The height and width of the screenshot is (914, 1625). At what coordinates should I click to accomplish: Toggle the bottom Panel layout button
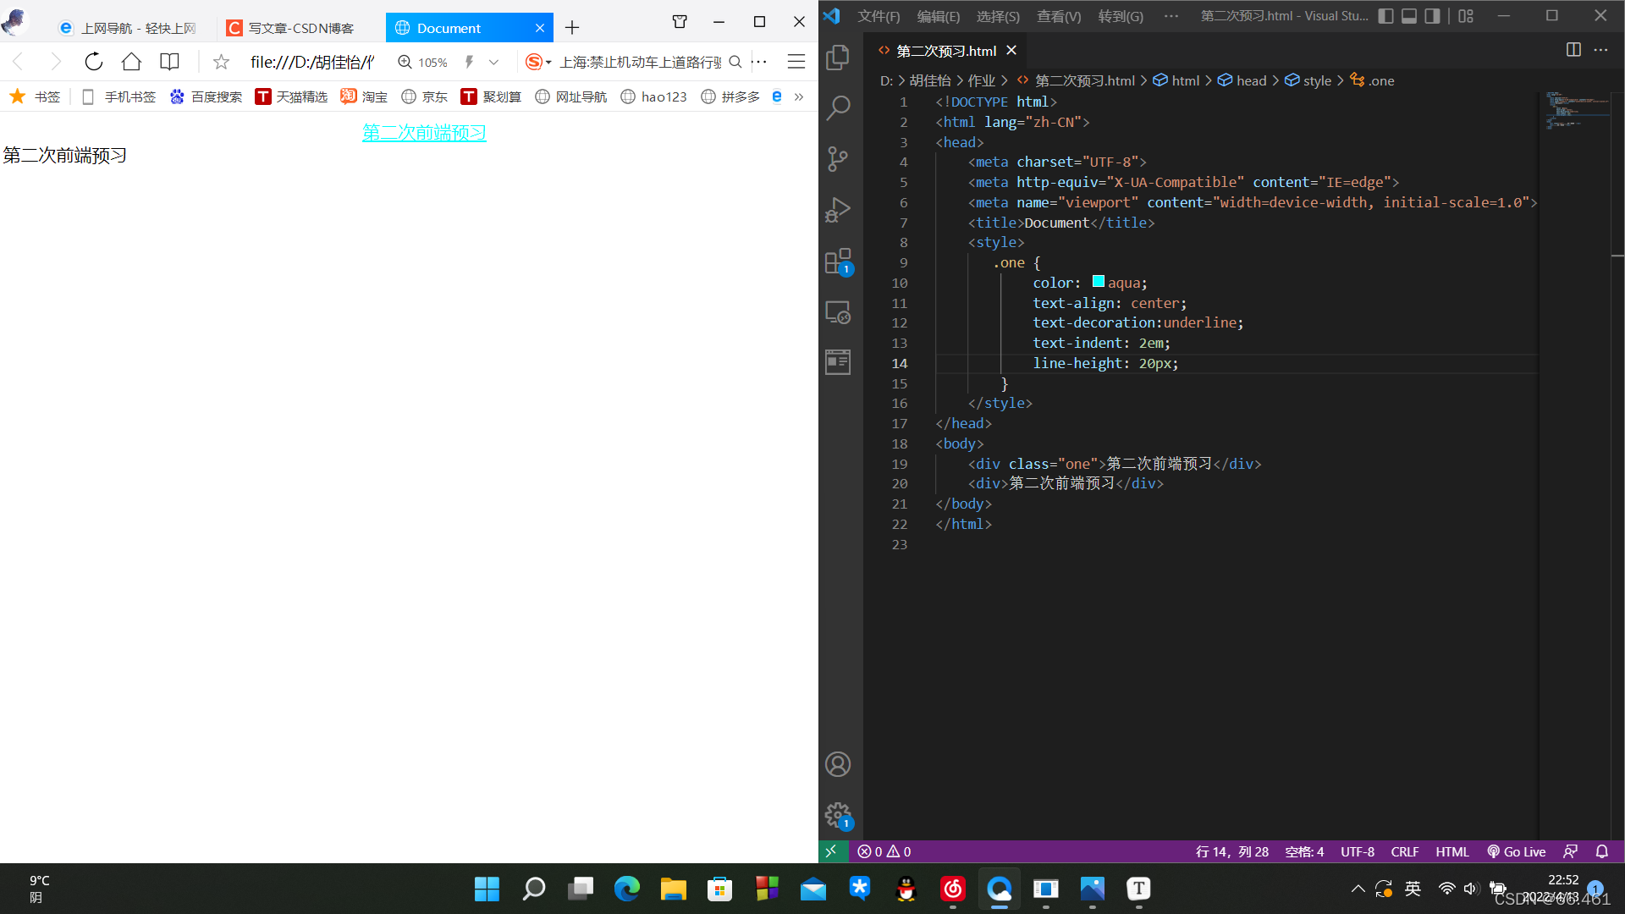pos(1409,16)
